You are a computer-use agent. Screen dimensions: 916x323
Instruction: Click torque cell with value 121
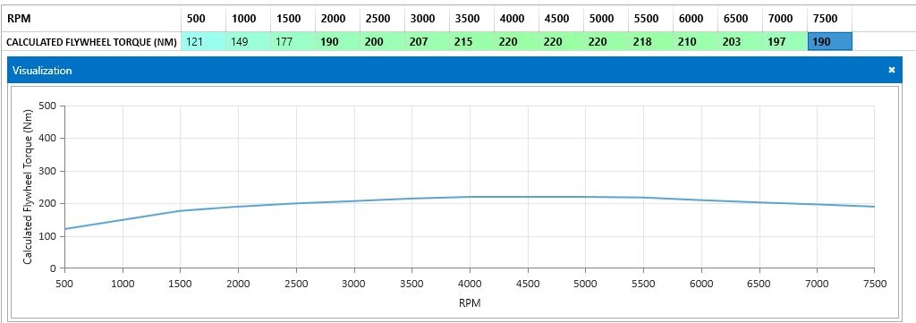tap(203, 41)
